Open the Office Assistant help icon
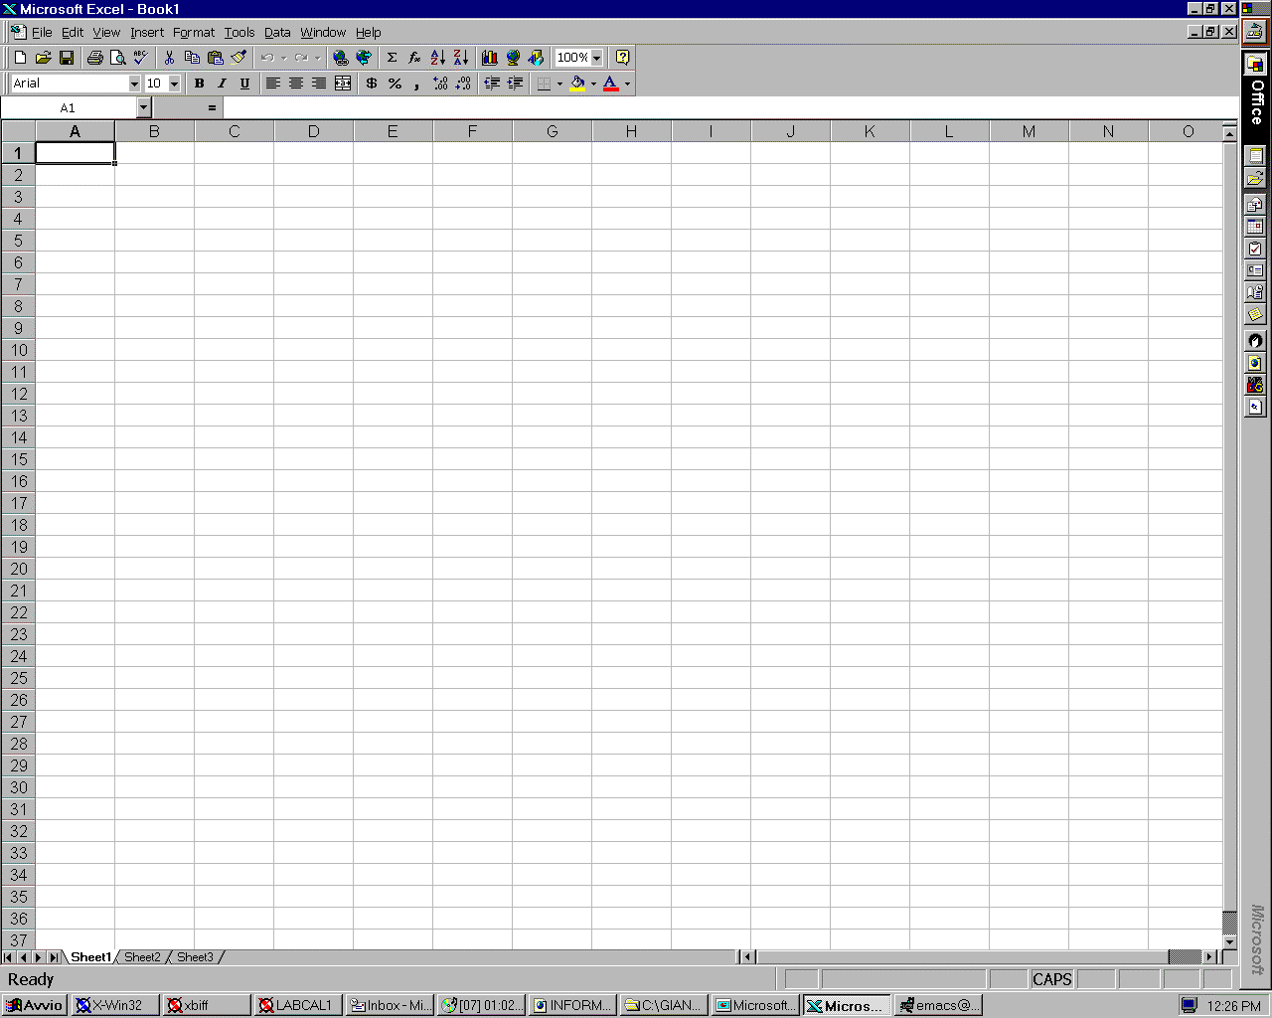1272x1018 pixels. coord(623,58)
